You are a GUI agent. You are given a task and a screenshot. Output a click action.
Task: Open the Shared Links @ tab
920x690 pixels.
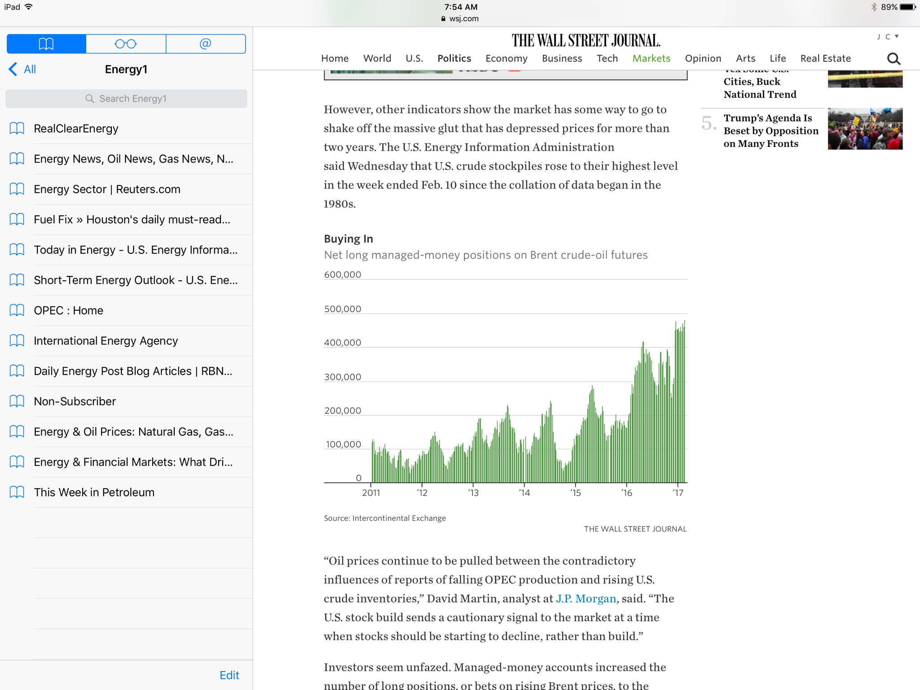[x=205, y=44]
